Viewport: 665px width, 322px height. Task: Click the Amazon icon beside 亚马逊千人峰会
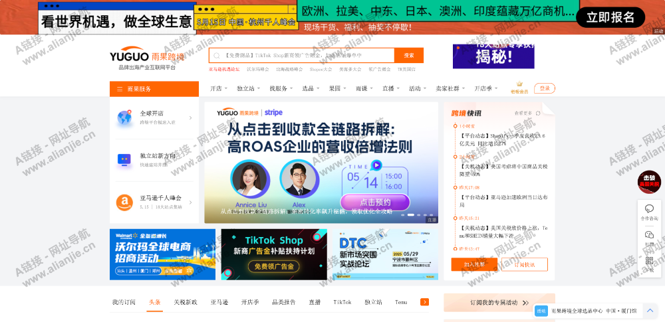124,202
